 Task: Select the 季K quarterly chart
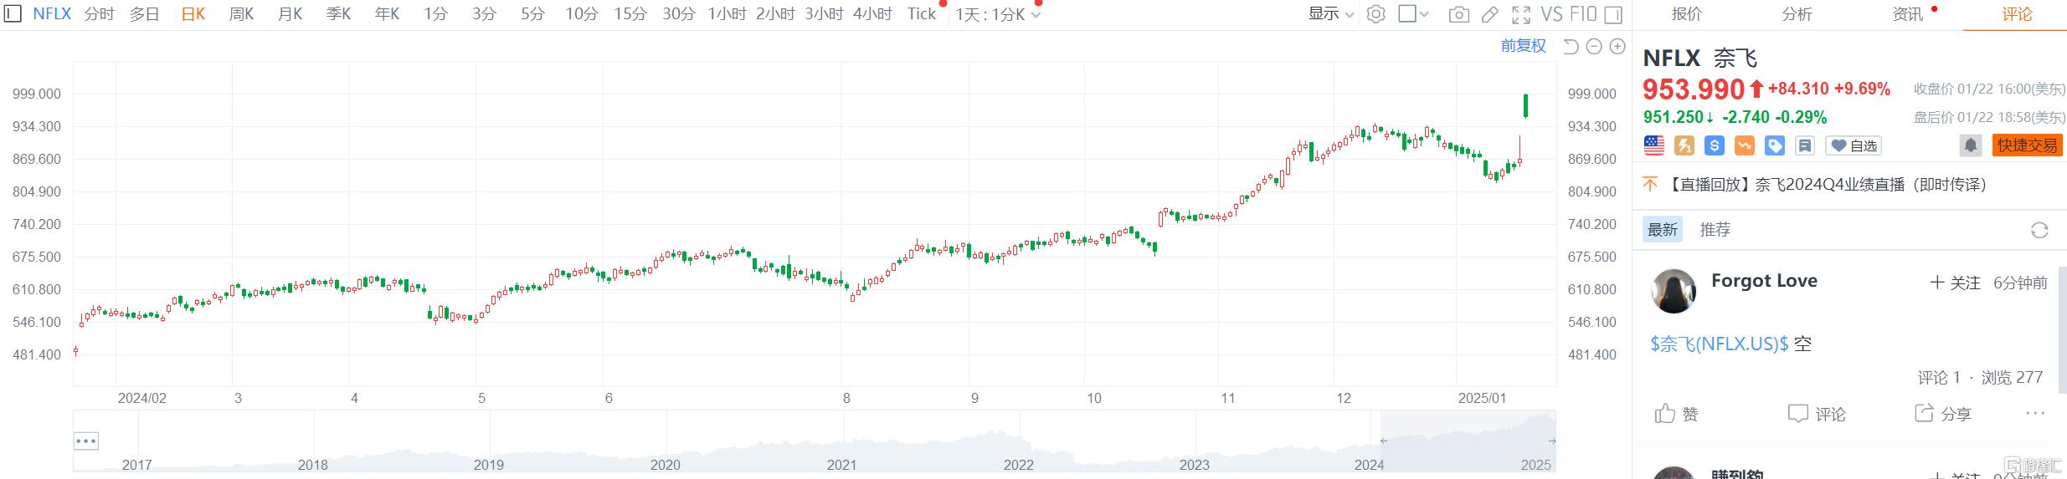point(338,14)
